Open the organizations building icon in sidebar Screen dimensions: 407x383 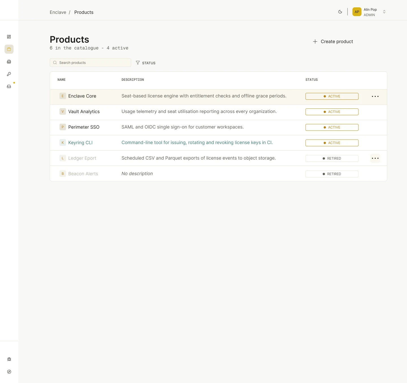tap(9, 62)
